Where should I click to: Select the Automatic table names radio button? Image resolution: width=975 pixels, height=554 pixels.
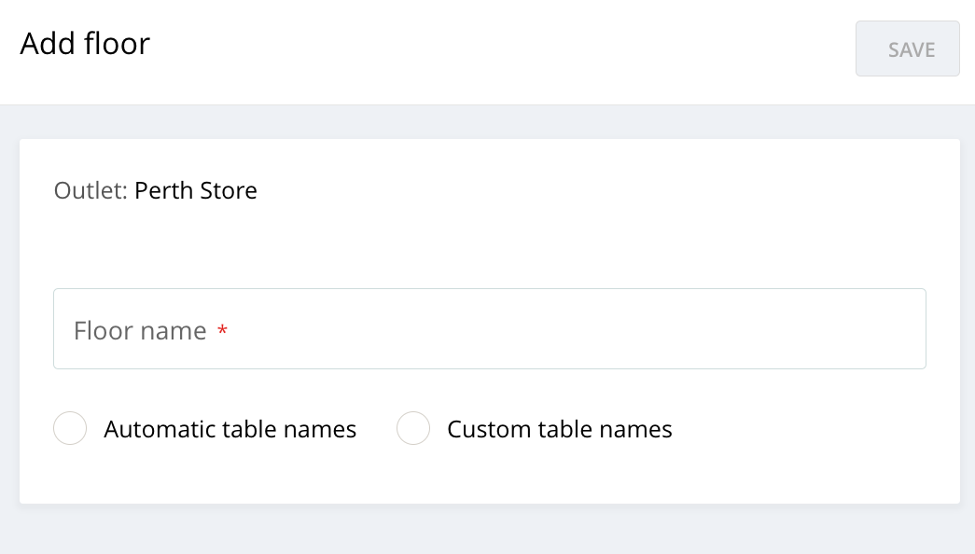point(70,428)
